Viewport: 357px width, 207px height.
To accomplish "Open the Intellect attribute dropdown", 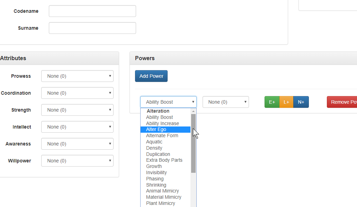I will [77, 127].
